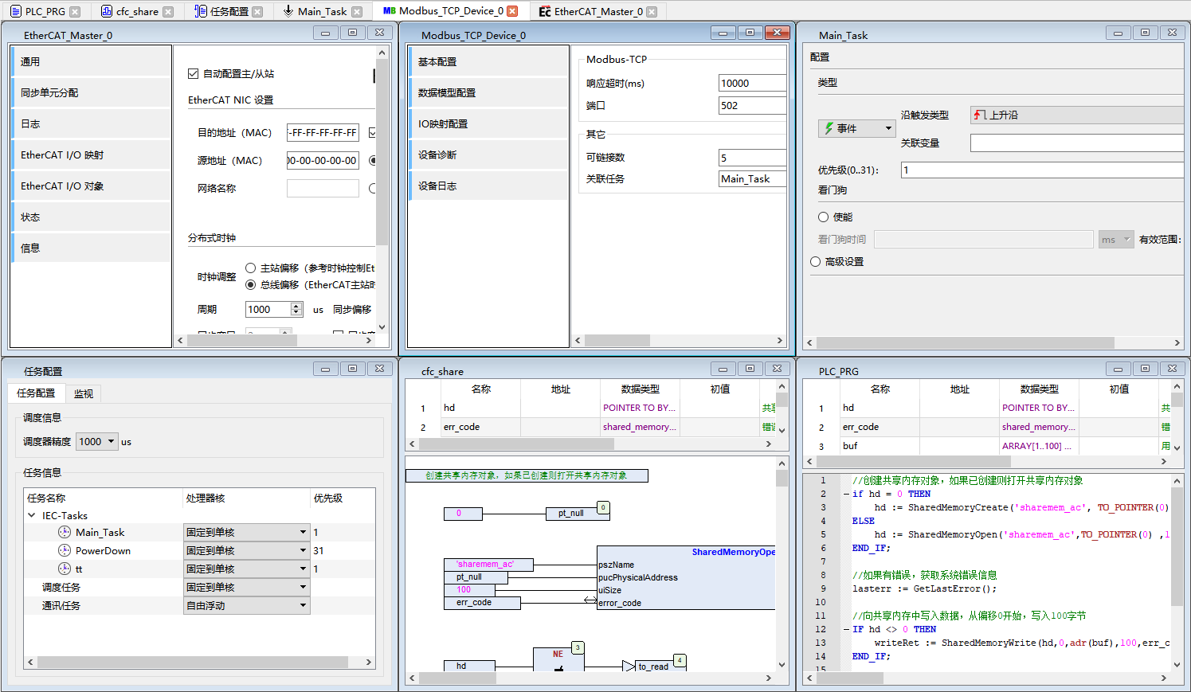Click horizontal scrollbar under 任务信息 table
The width and height of the screenshot is (1191, 692).
192,662
